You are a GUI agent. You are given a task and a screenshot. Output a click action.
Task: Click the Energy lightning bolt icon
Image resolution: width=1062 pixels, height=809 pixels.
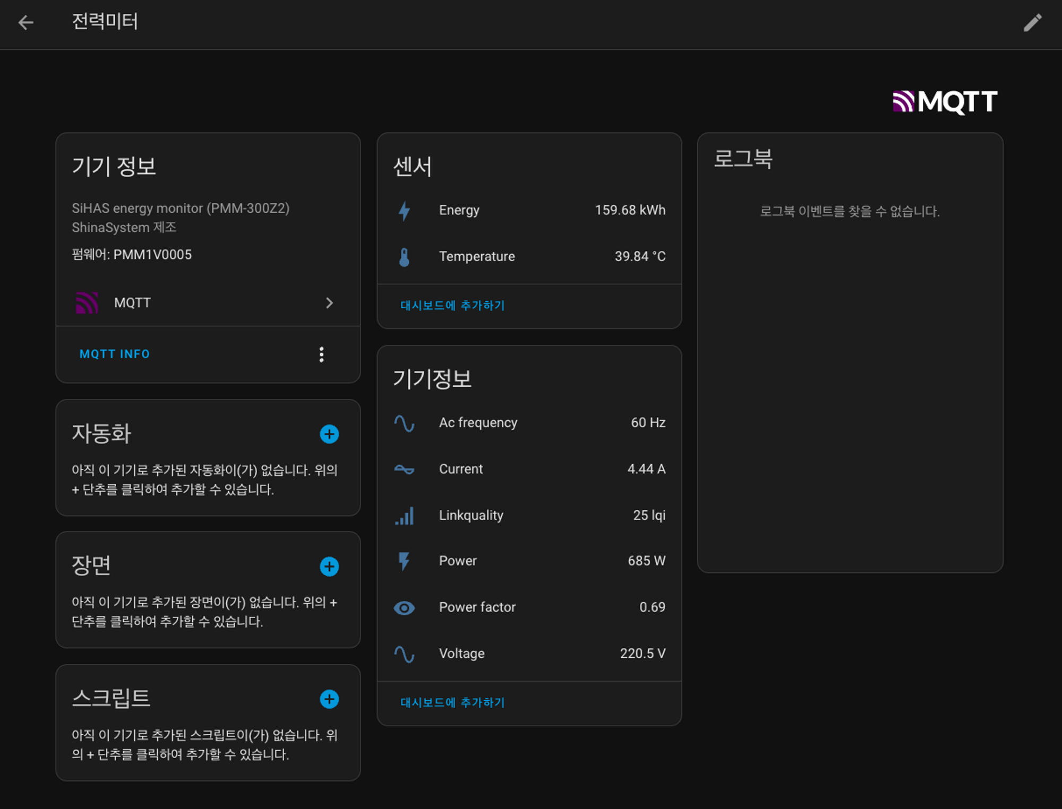tap(404, 211)
